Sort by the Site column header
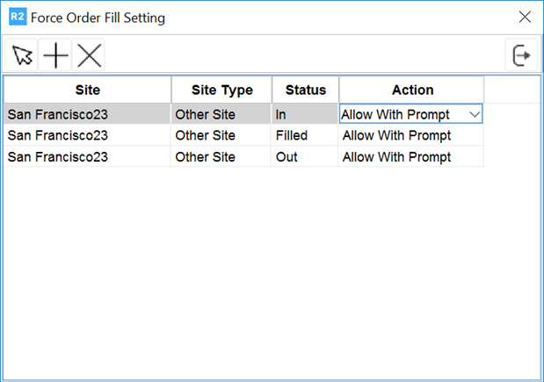This screenshot has height=382, width=544. coord(87,90)
